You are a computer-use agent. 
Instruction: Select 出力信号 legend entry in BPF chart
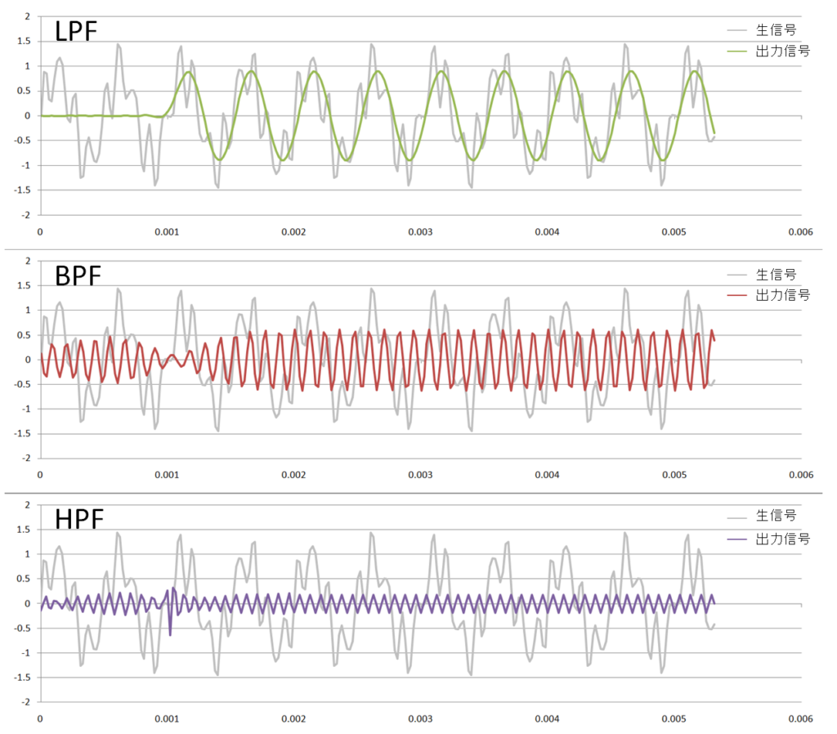click(782, 295)
